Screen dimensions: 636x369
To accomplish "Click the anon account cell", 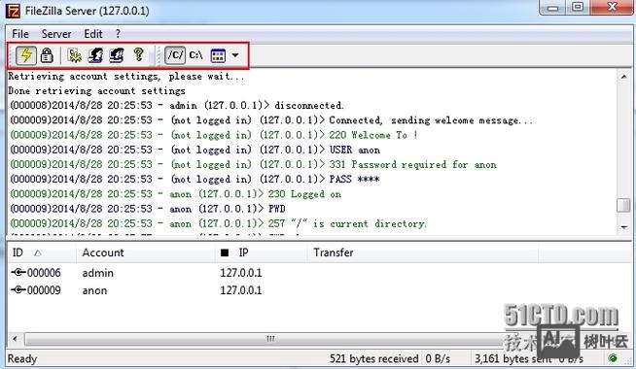I will (94, 290).
